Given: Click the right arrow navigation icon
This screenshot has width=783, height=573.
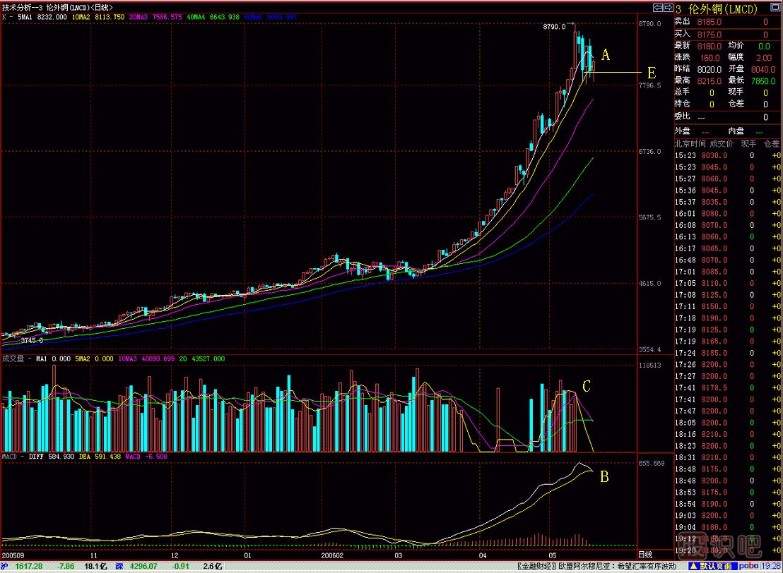Looking at the screenshot, I should coord(667,7).
